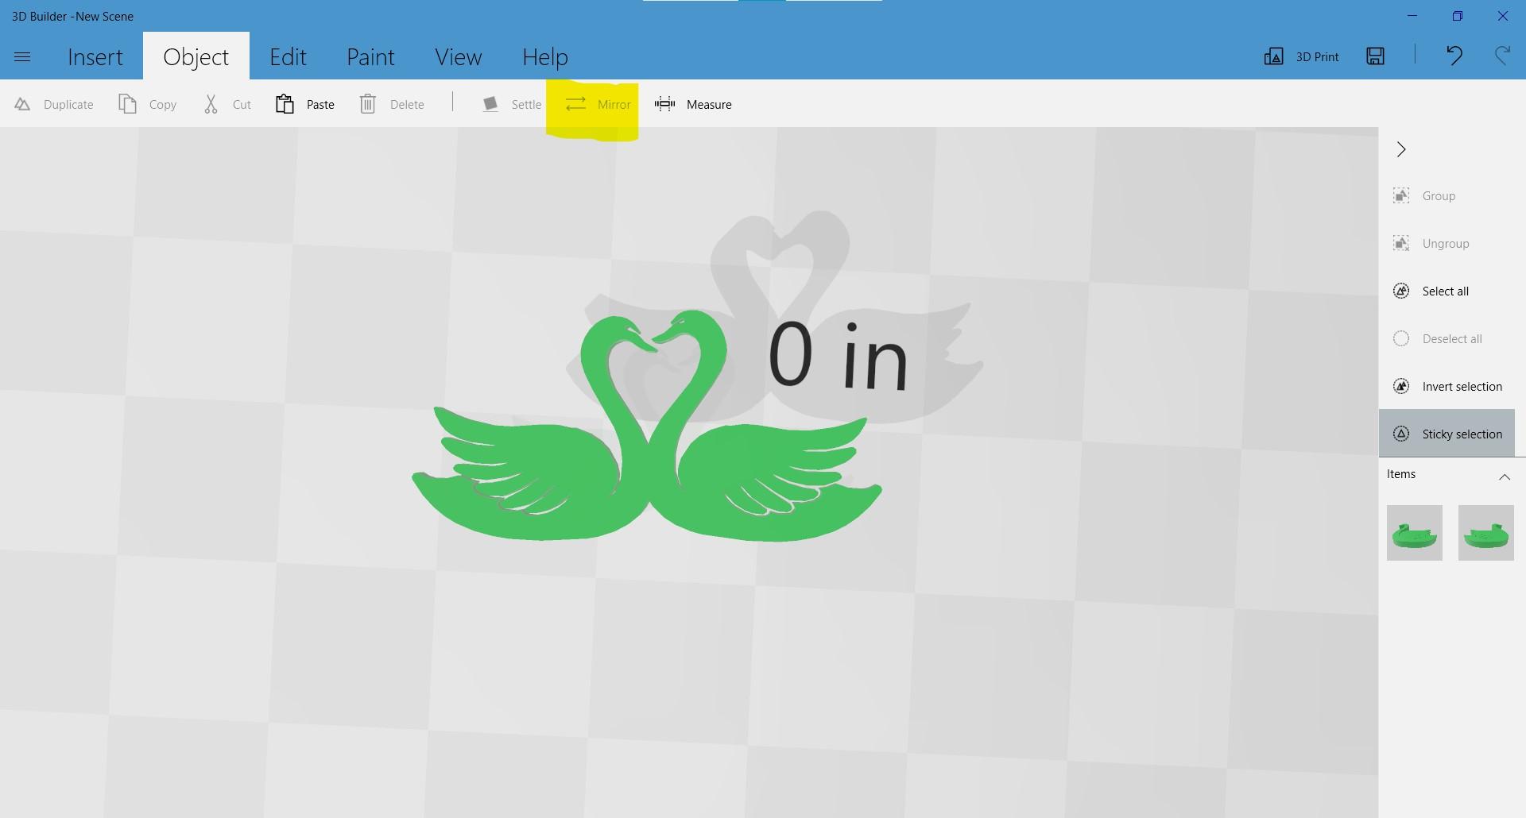Screen dimensions: 1526x818
Task: Copy the selected object
Action: pos(148,104)
